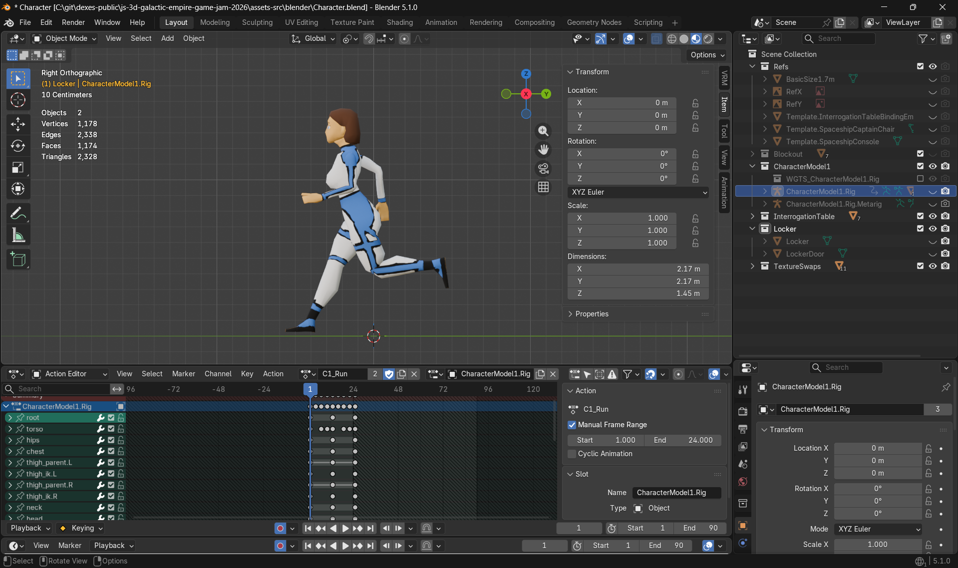Expand the Locker collection in the outliner
The image size is (958, 568).
pyautogui.click(x=753, y=229)
